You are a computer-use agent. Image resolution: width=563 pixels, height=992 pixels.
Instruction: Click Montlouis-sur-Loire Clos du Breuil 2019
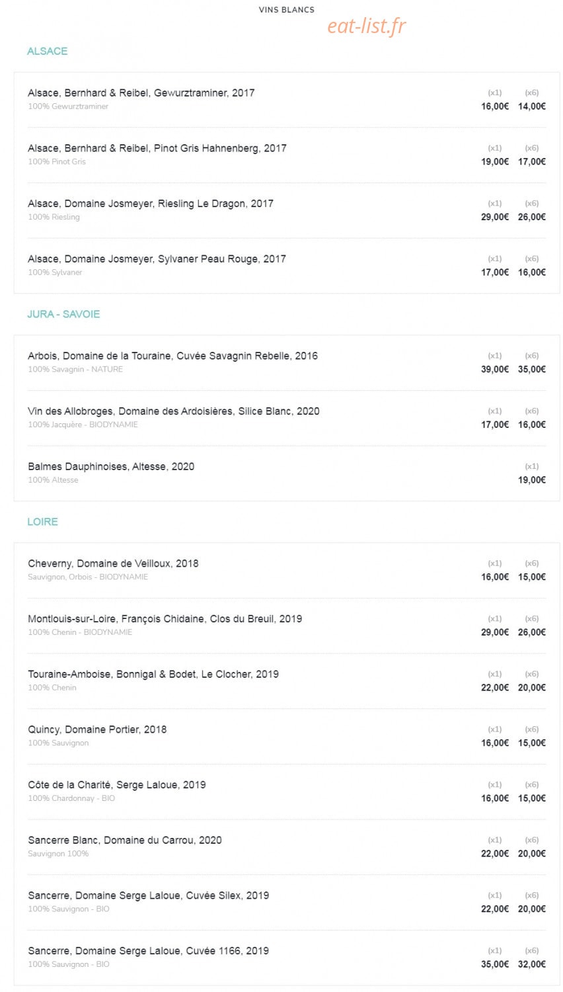pos(165,619)
